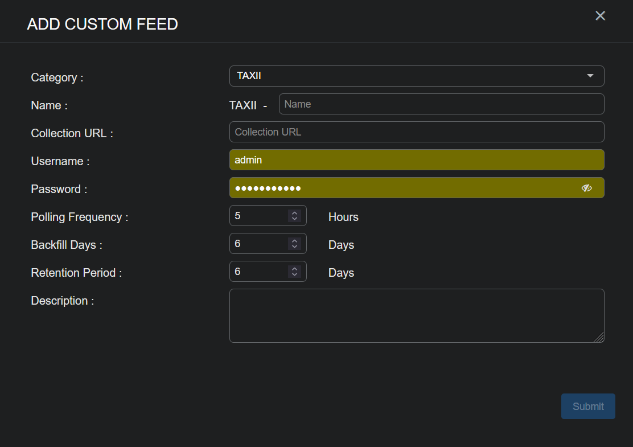Select the Backfill Days number box
The image size is (633, 447).
pos(258,244)
